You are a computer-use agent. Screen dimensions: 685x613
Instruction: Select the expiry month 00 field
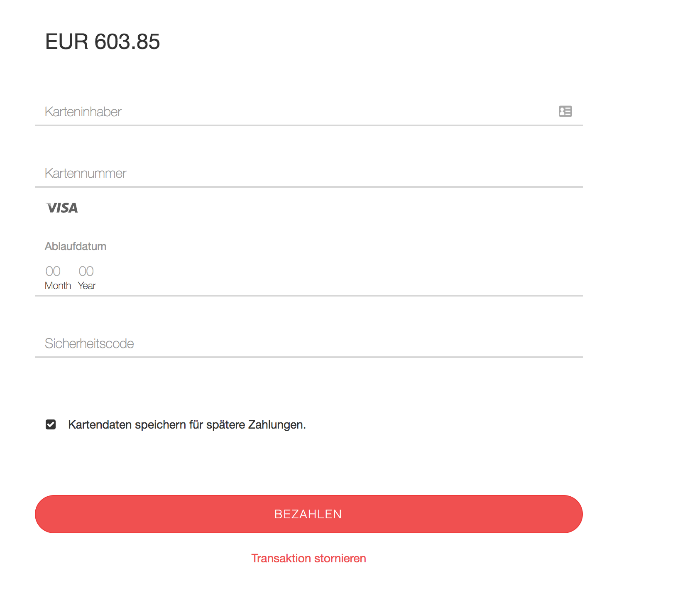tap(53, 271)
